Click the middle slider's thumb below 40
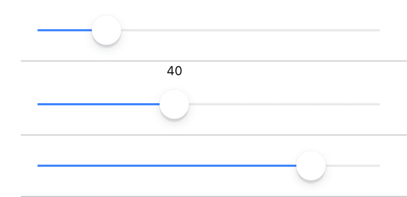Screen dimensions: 407x197 coord(174,104)
